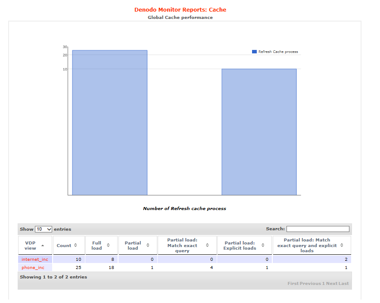
Task: Sort by Partial load column
Action: pos(138,245)
